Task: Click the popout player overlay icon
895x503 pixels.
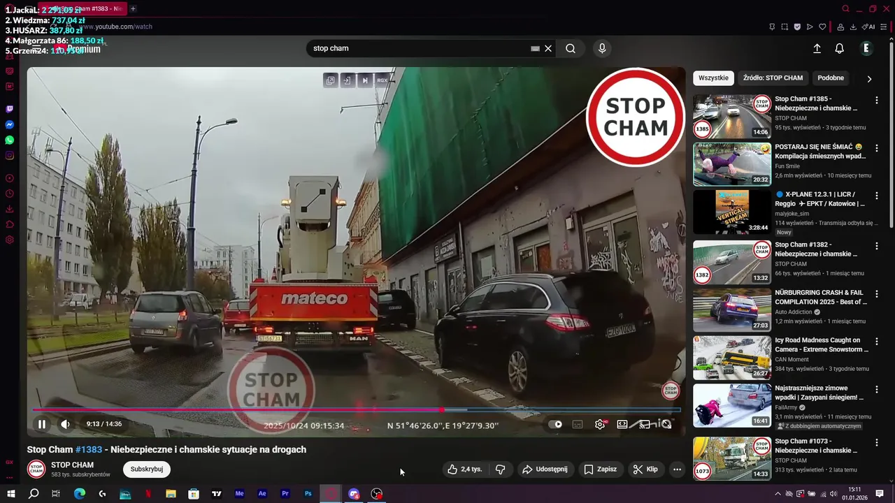Action: pyautogui.click(x=330, y=80)
